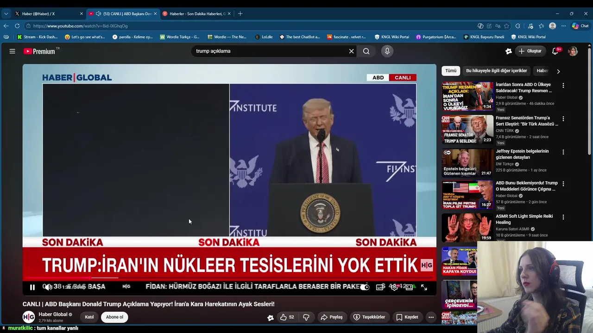Expand the tab list dropdown arrow
The height and width of the screenshot is (333, 593).
point(6,14)
